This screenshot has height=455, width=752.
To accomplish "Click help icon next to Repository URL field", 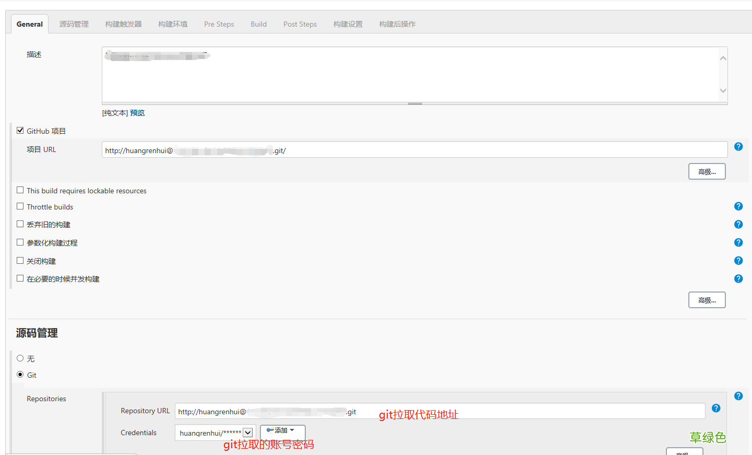I will click(x=715, y=409).
